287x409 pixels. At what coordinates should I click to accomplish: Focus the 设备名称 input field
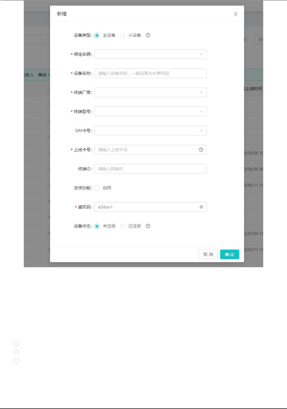150,73
